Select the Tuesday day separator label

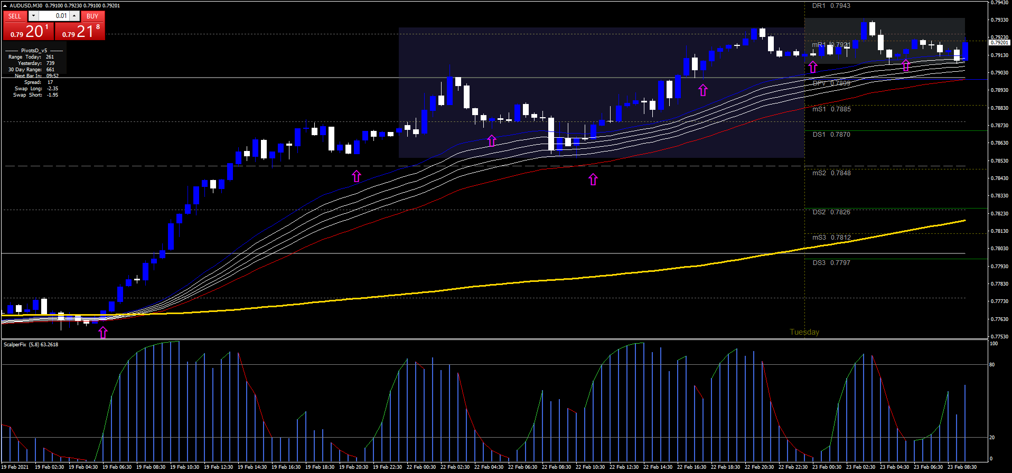click(x=804, y=332)
